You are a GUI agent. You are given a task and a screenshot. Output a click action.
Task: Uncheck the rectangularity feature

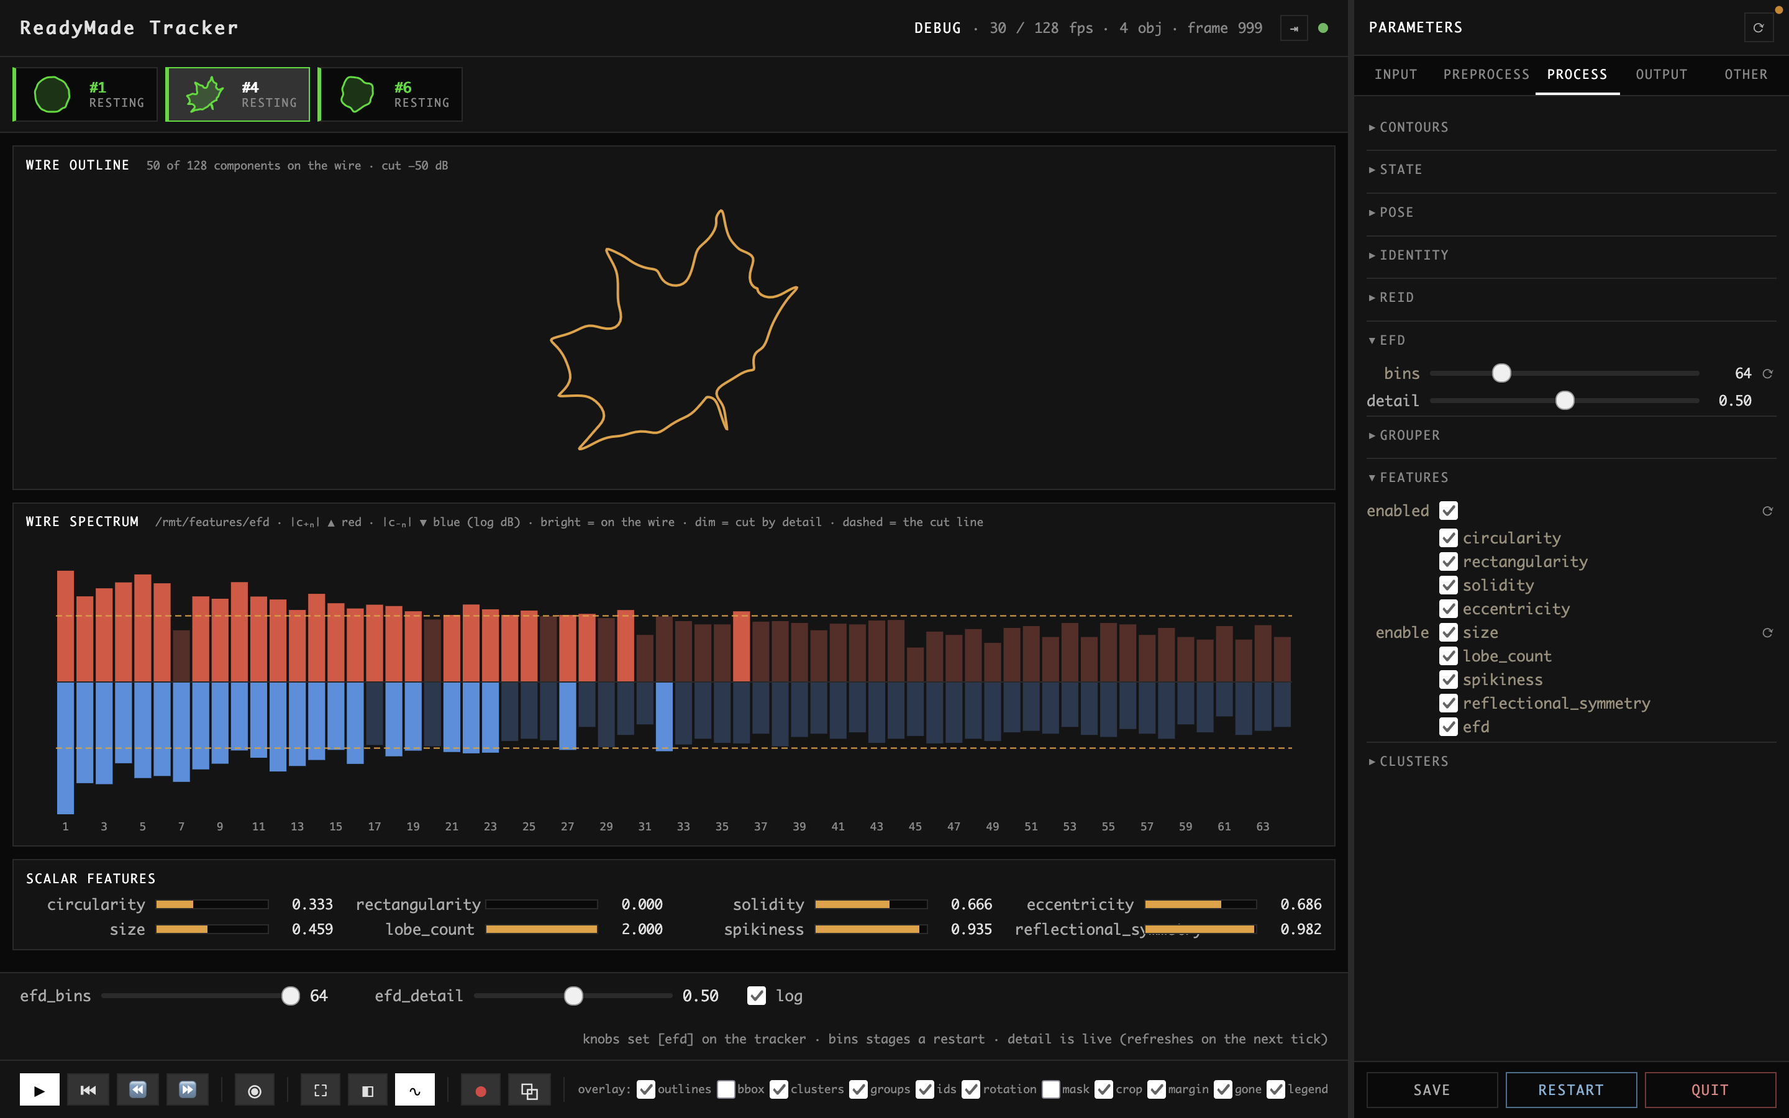click(1448, 562)
